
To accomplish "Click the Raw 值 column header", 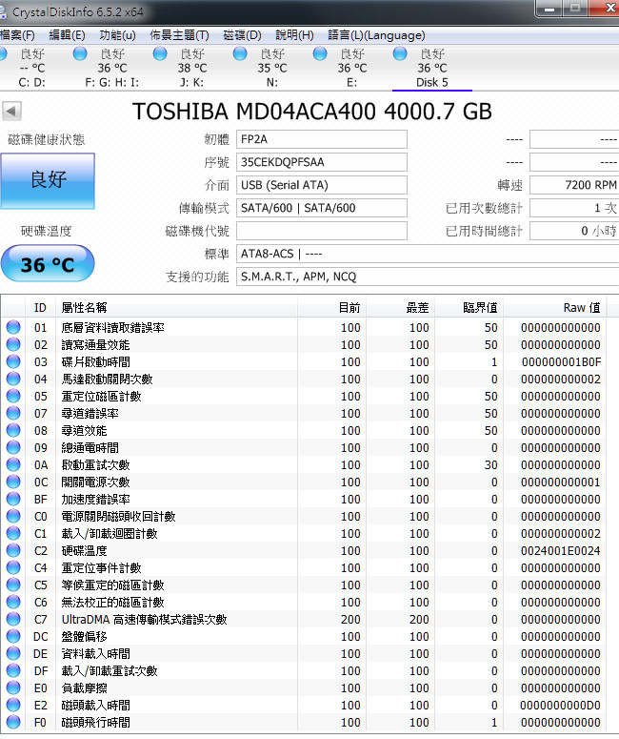I will [581, 308].
